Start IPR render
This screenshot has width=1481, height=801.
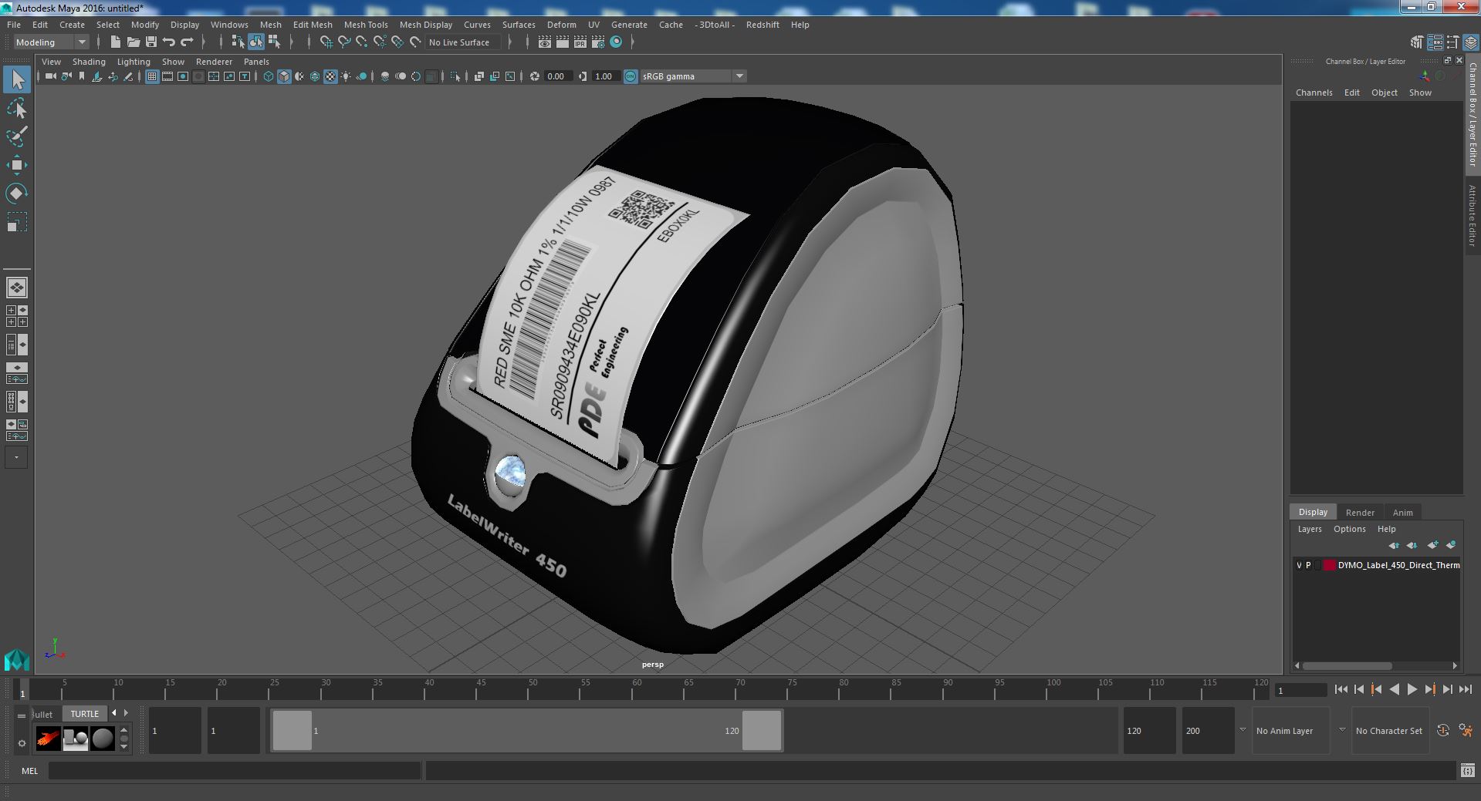[x=580, y=42]
